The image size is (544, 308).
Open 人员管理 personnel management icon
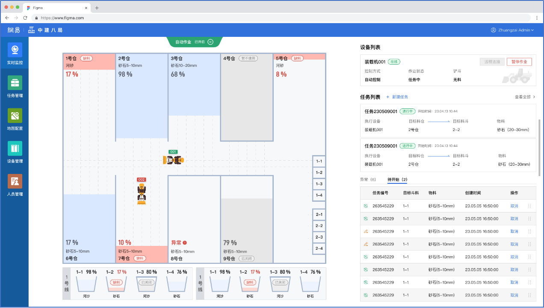15,182
